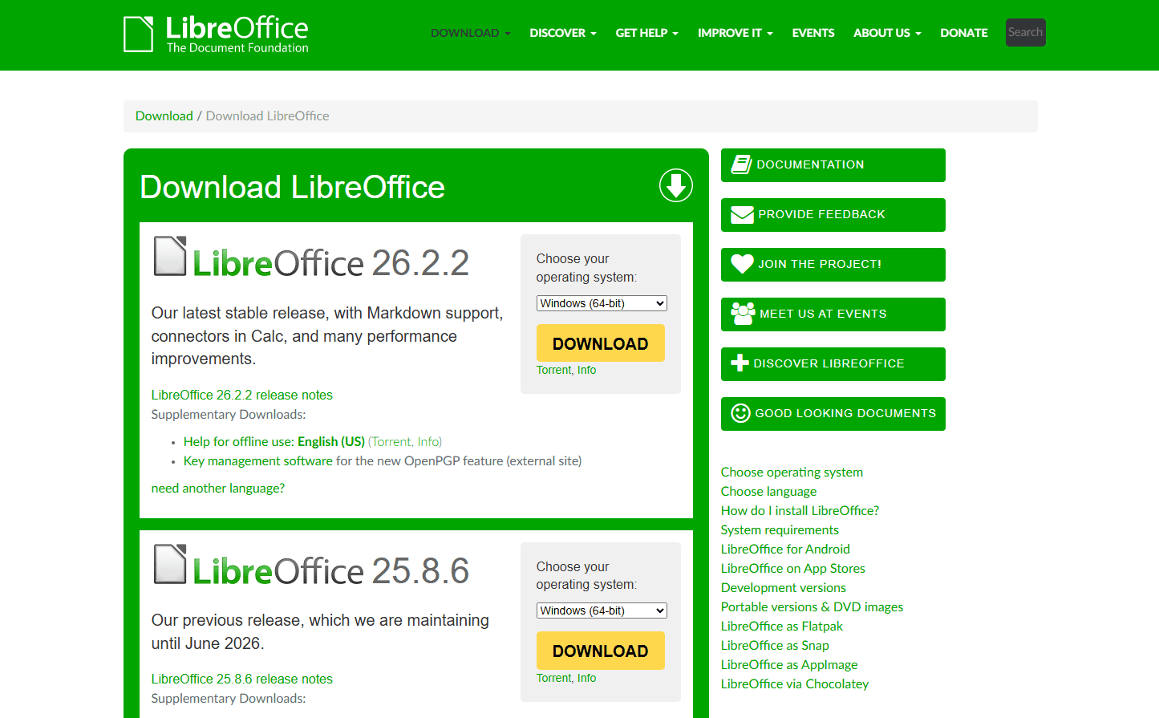Viewport: 1159px width, 718px height.
Task: Select DONATE in the navigation bar
Action: point(963,33)
